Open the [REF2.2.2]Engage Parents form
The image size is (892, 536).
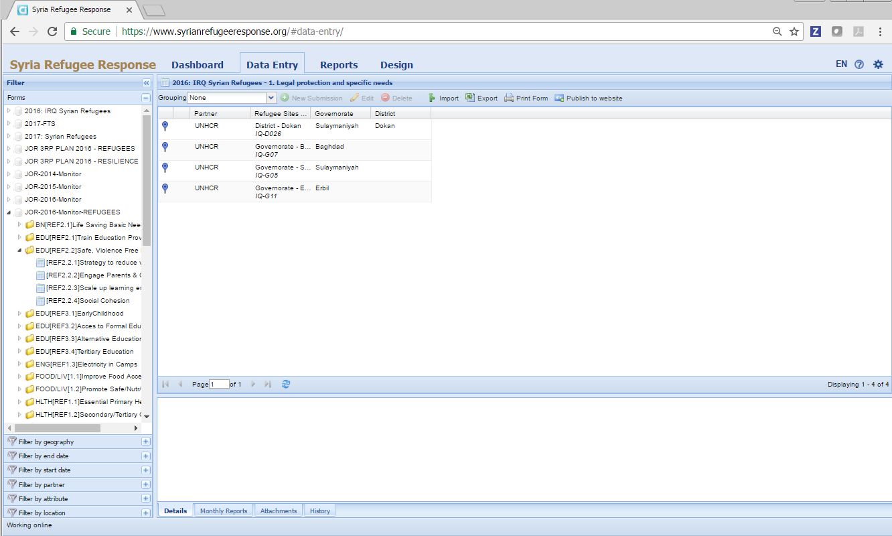click(x=89, y=275)
